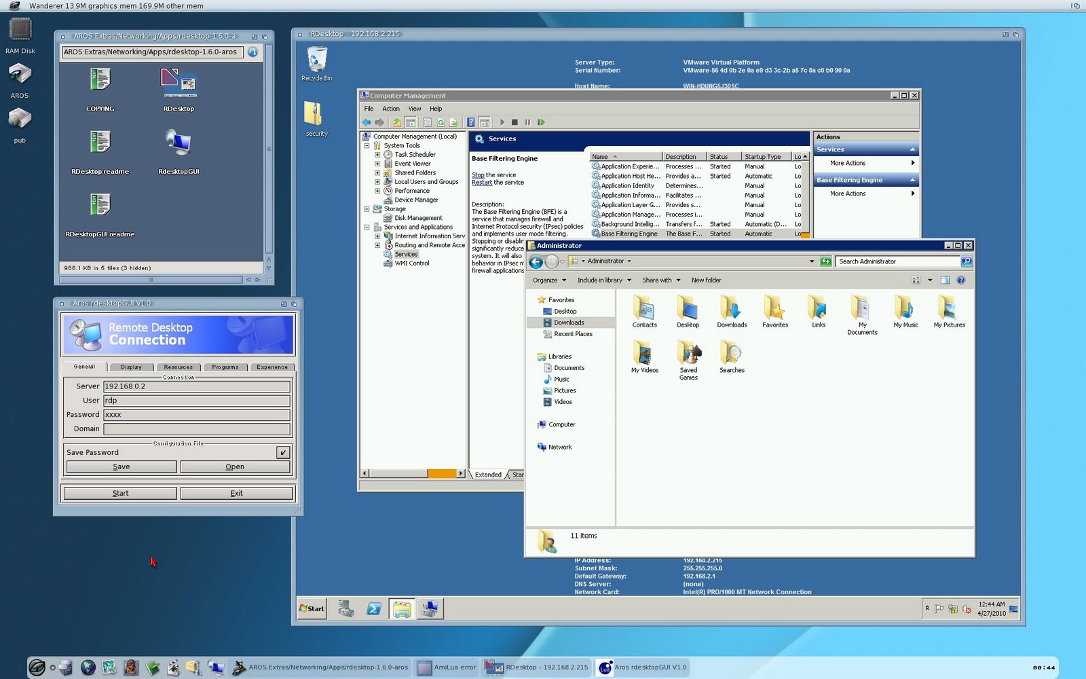Open the RAM Disk desktop icon

[x=20, y=30]
